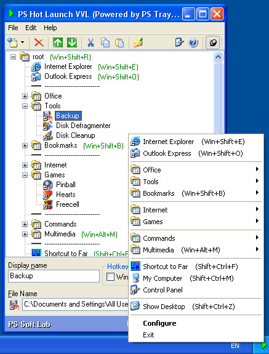Expand the Bookmarks folder in tree
The image size is (269, 354).
click(x=25, y=146)
